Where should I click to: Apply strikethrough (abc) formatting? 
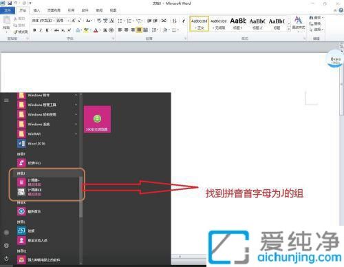(56, 30)
